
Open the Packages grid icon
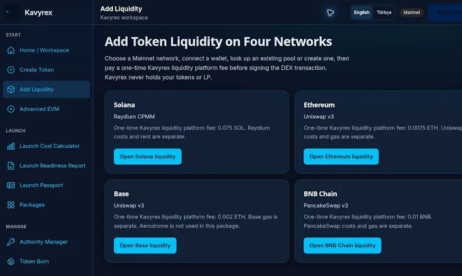pos(11,205)
